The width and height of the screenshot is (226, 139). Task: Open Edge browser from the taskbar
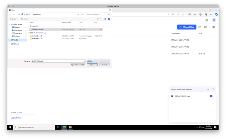point(64,127)
